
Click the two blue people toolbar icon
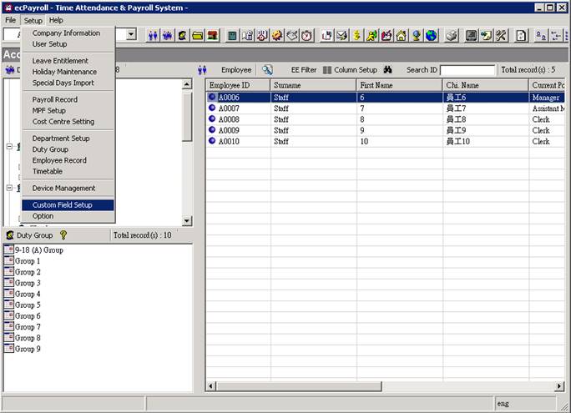[153, 36]
